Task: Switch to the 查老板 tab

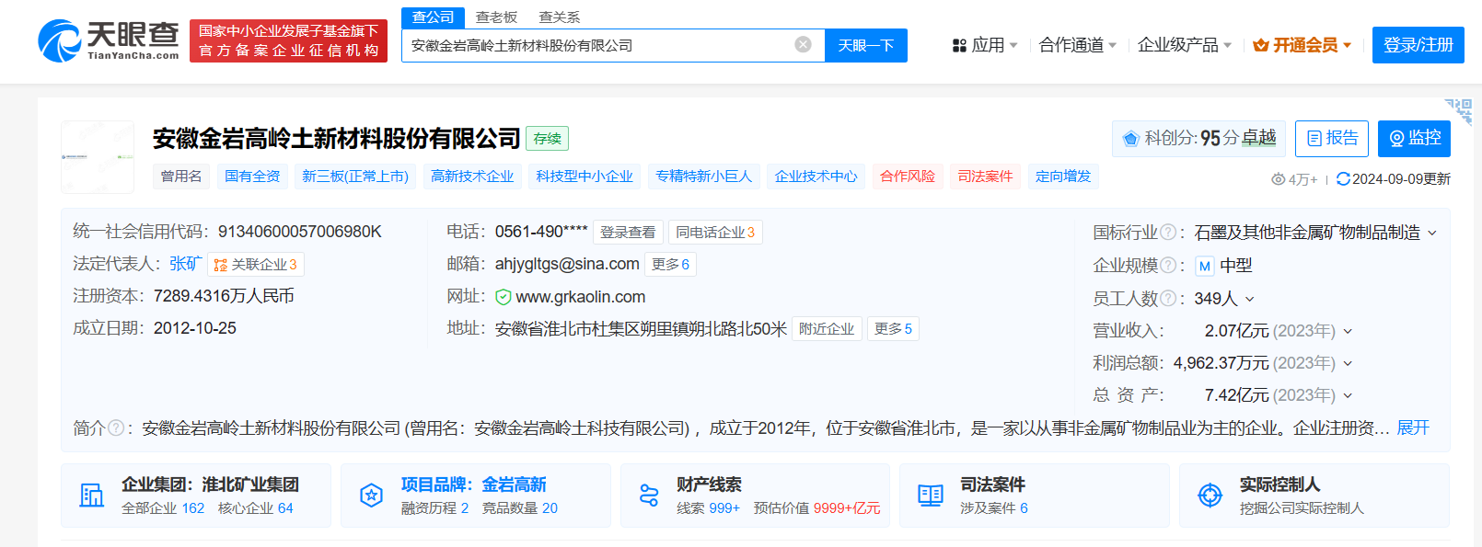Action: click(x=496, y=17)
